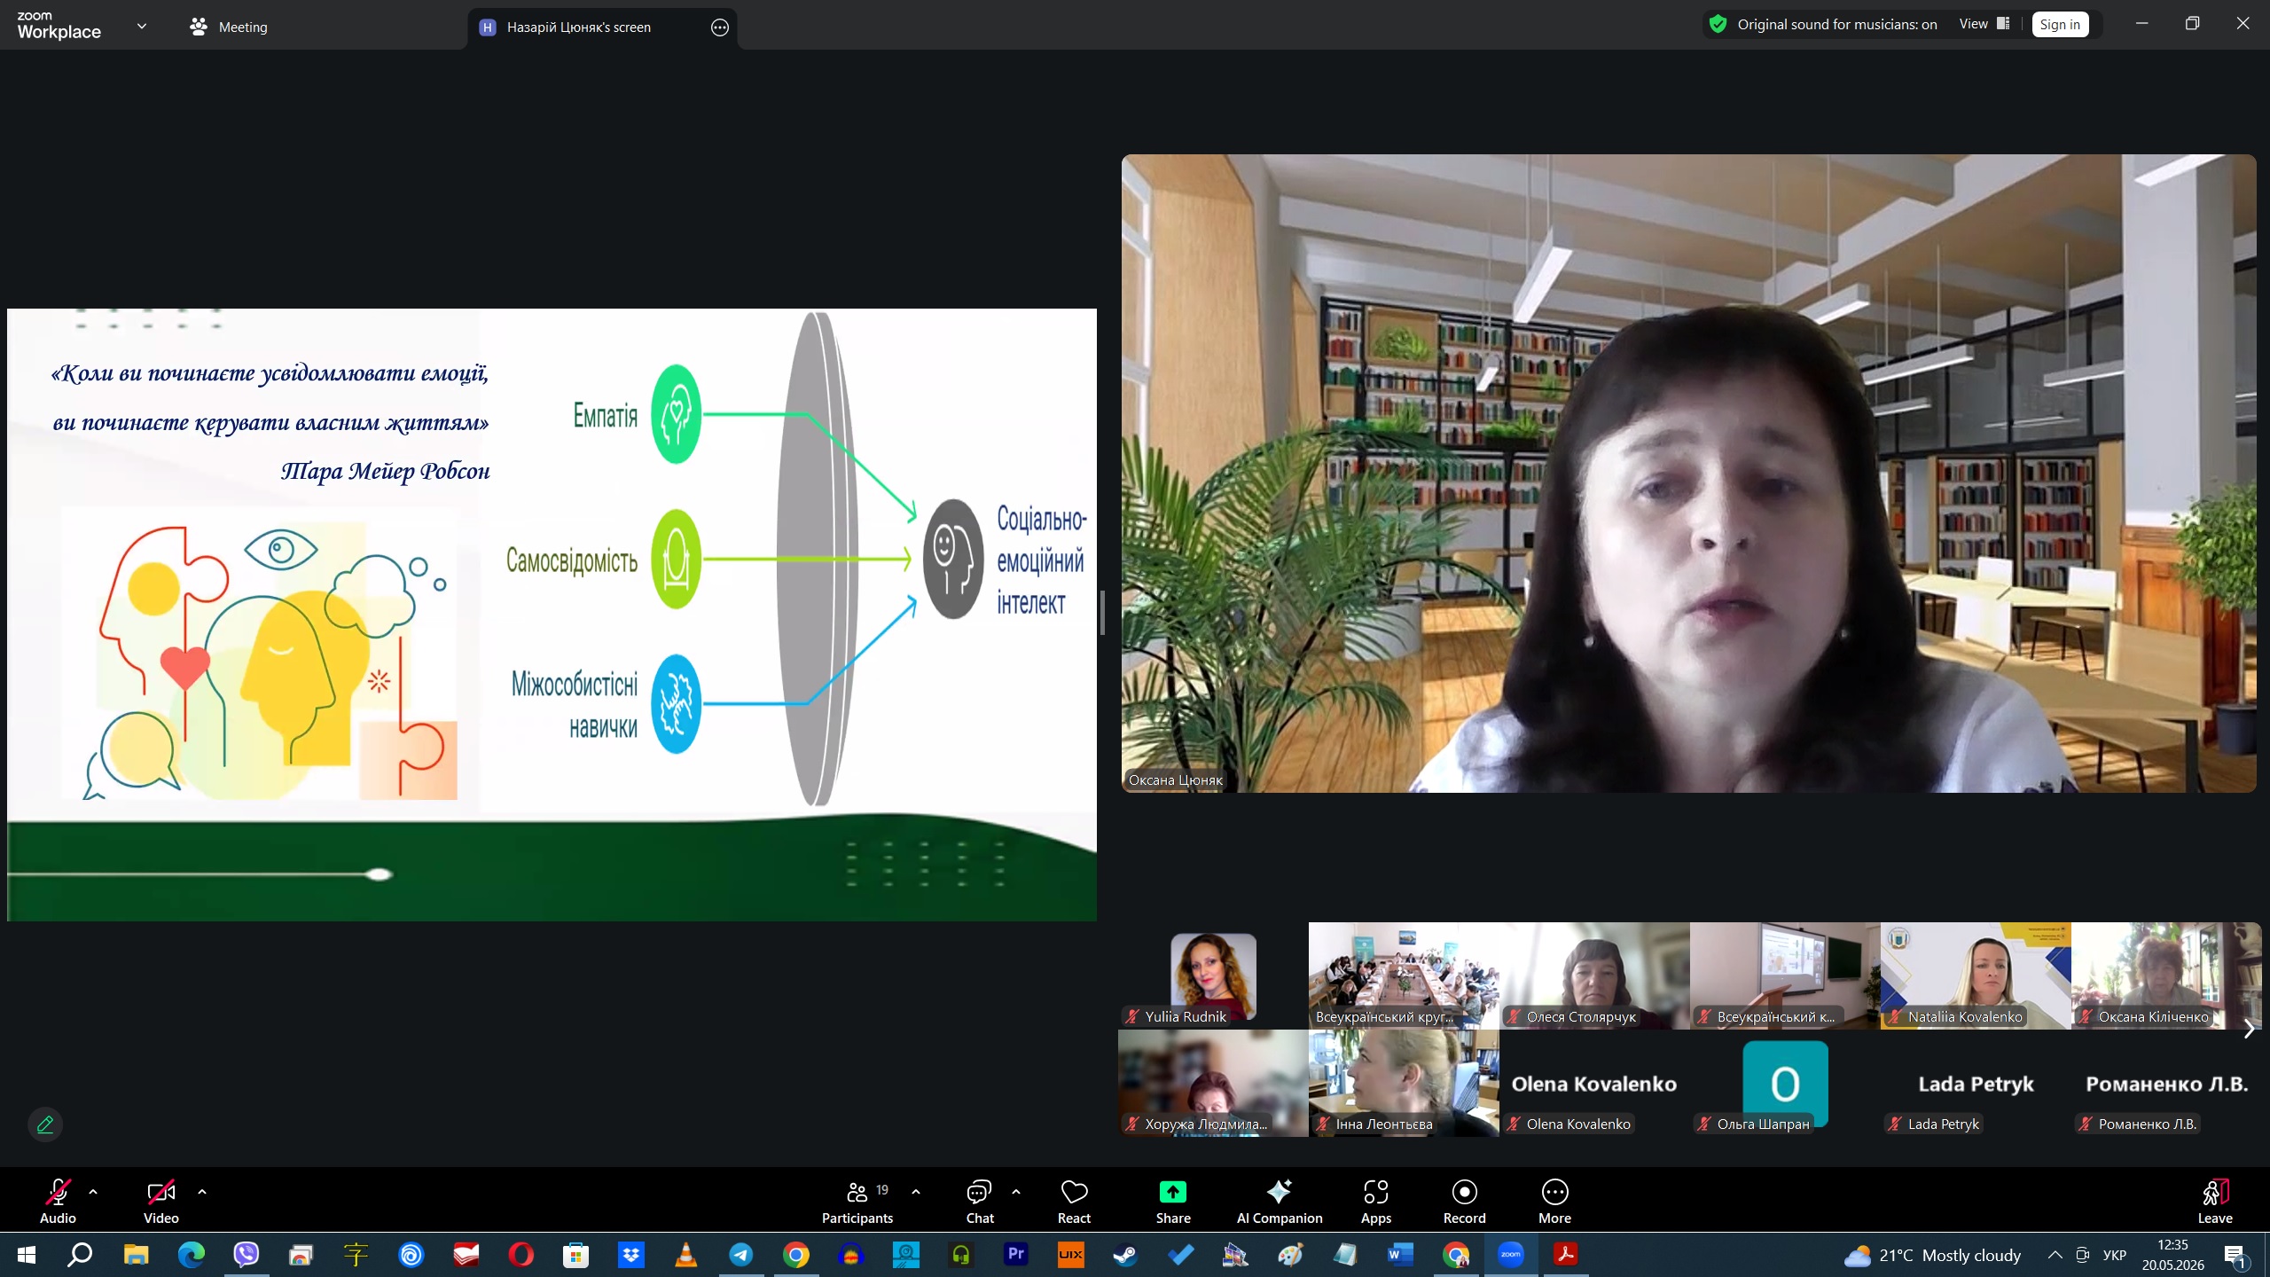Select Романенко Л.В. participant tile
2270x1277 pixels.
[2165, 1083]
